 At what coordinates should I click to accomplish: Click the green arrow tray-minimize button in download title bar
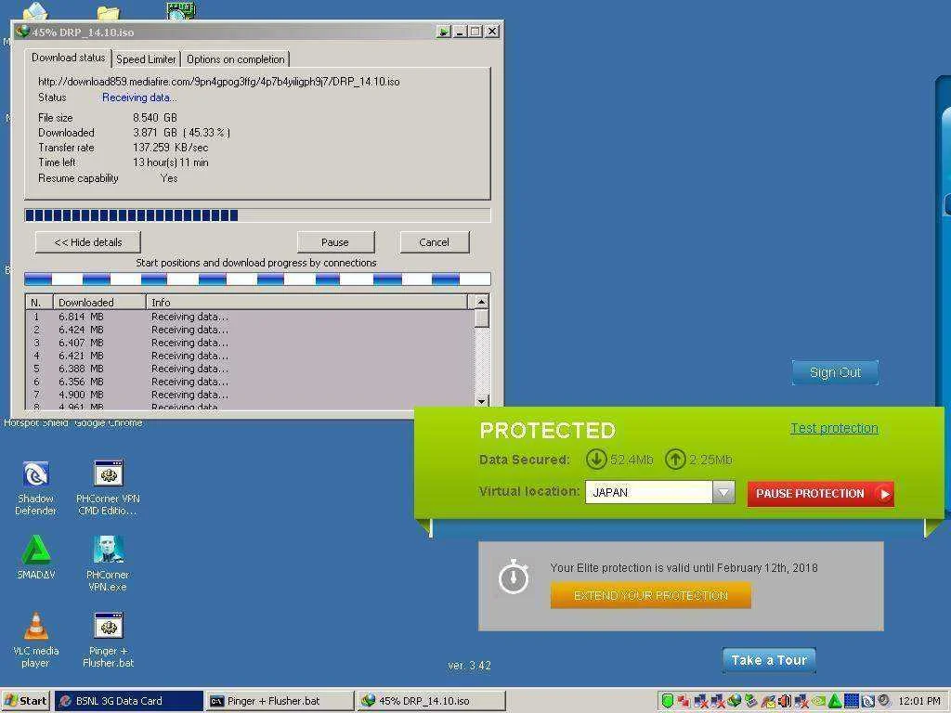[443, 32]
